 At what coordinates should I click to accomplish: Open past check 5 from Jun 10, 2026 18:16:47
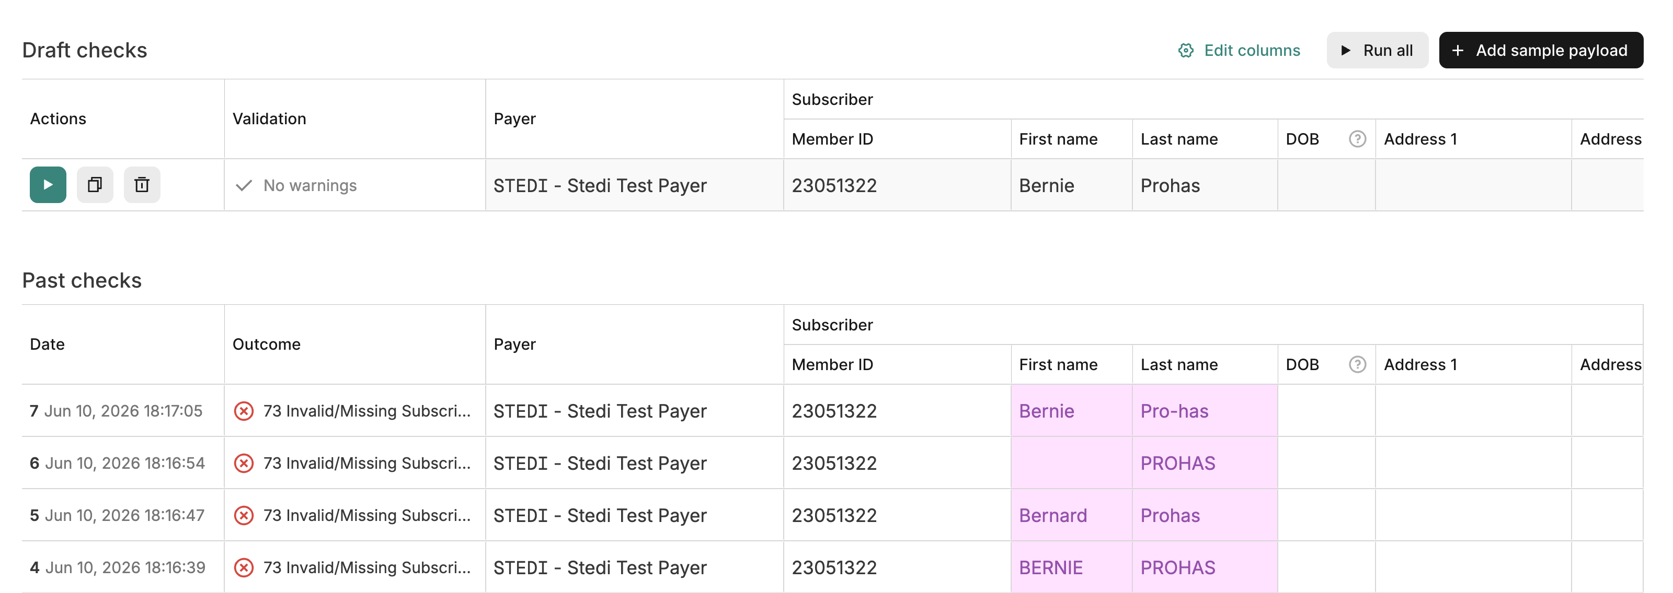(118, 516)
